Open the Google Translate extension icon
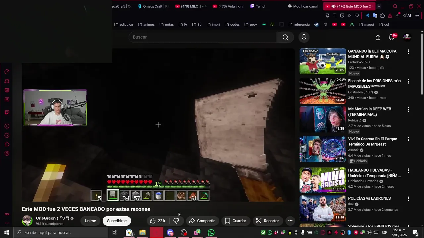 375,15
